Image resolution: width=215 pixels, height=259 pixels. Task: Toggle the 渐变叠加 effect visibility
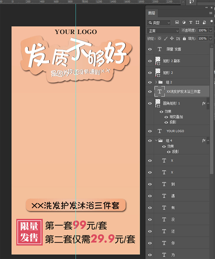(166, 117)
